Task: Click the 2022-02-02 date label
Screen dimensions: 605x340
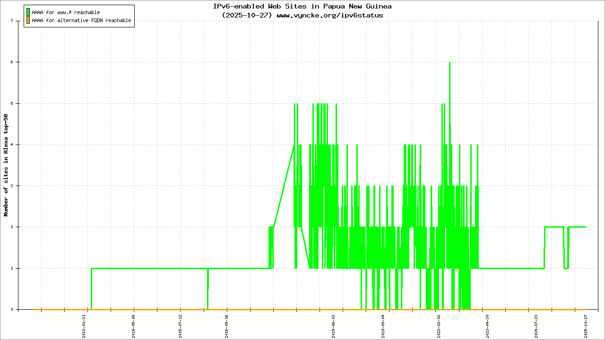Action: tap(439, 324)
